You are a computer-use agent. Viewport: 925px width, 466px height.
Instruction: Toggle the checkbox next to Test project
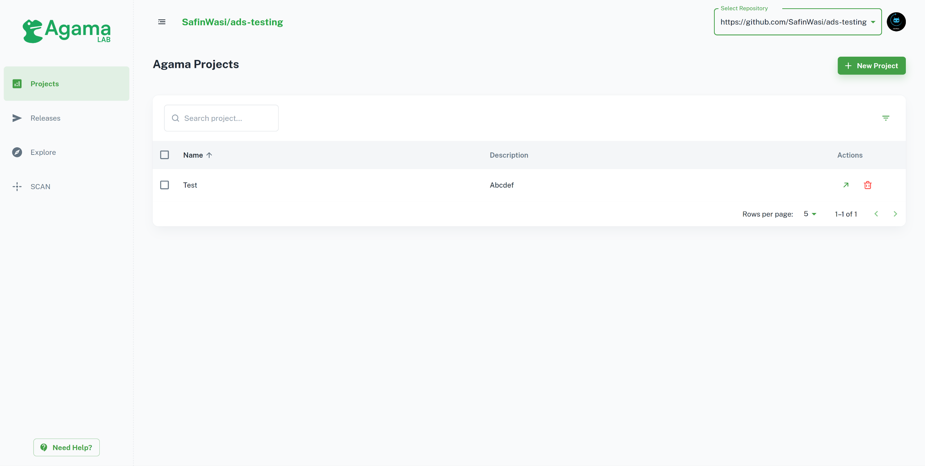[x=165, y=185]
